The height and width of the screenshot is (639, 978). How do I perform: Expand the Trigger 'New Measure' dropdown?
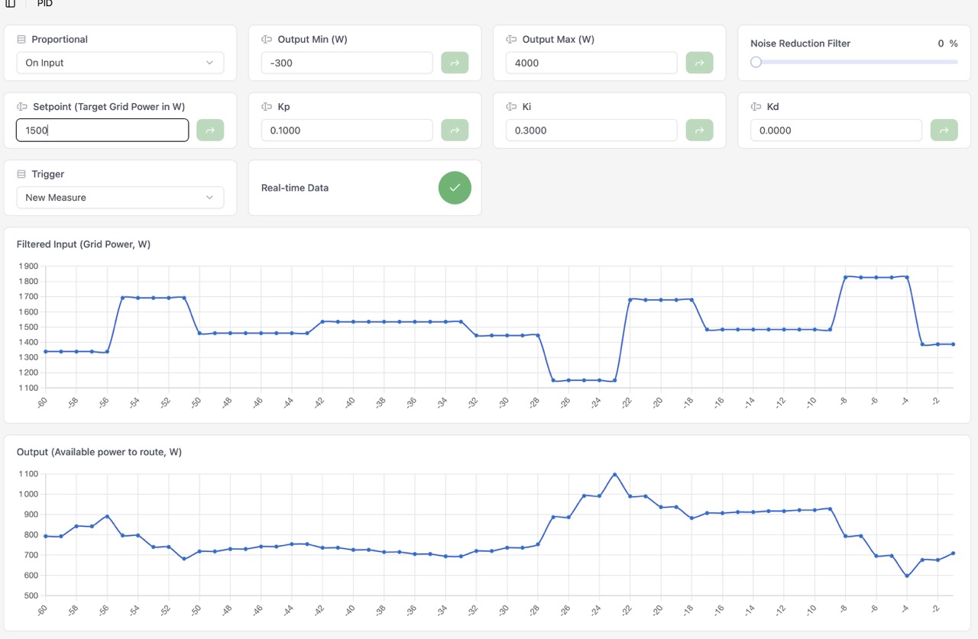tap(120, 197)
